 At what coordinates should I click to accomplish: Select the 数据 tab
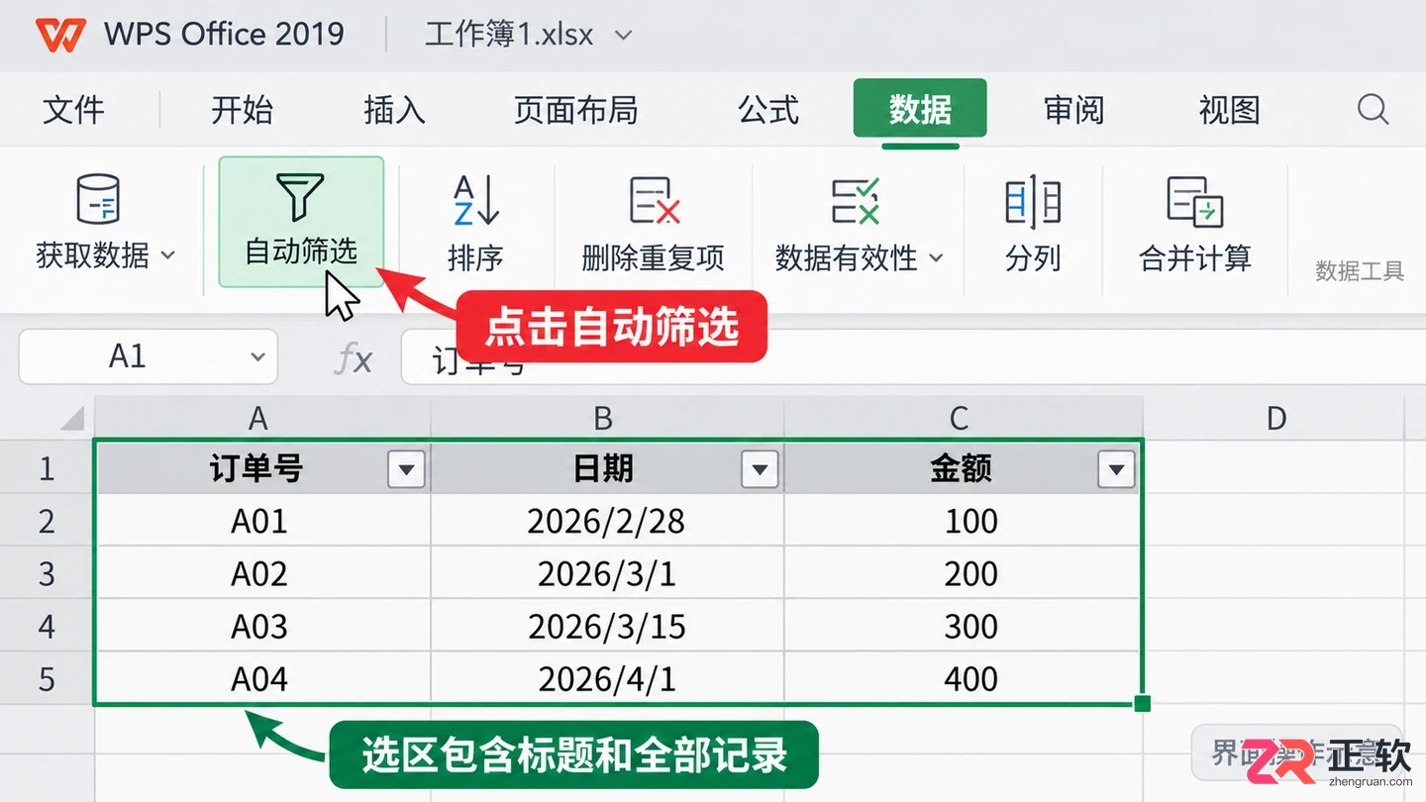coord(920,109)
